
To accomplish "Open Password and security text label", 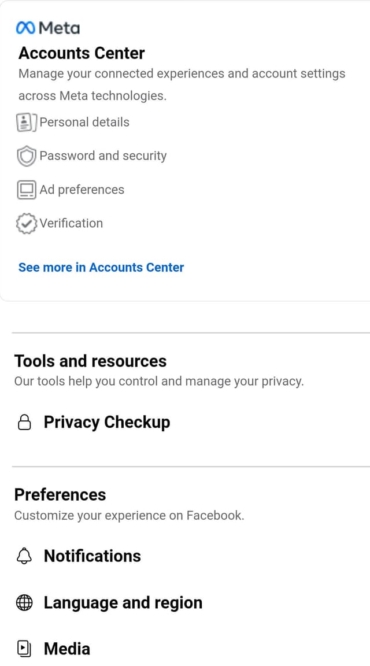I will [103, 156].
